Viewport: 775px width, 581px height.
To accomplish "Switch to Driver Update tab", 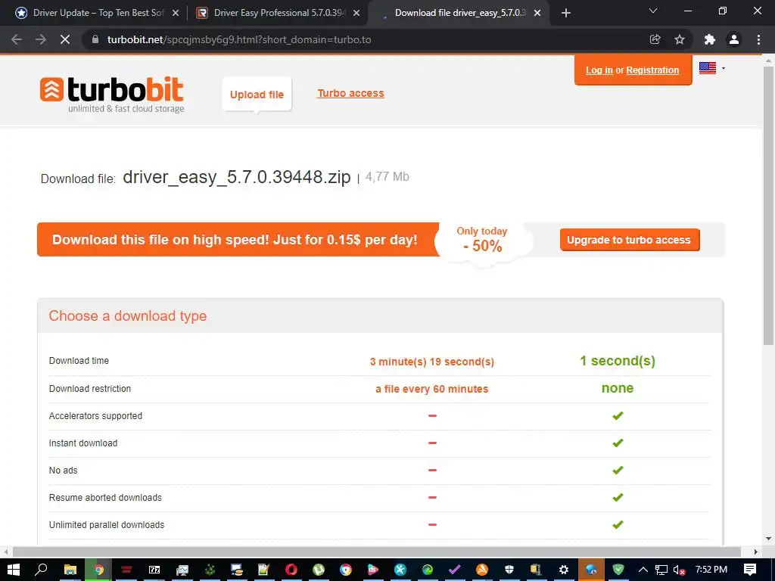I will [x=98, y=13].
